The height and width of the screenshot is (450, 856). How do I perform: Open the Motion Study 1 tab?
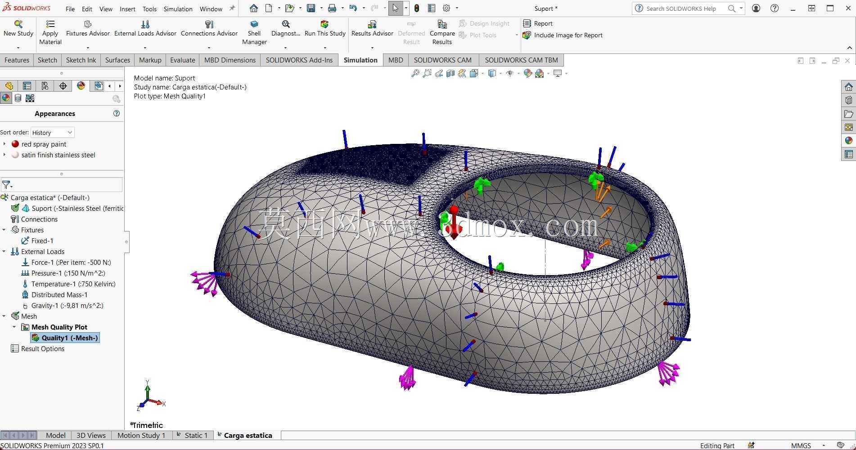pyautogui.click(x=141, y=435)
